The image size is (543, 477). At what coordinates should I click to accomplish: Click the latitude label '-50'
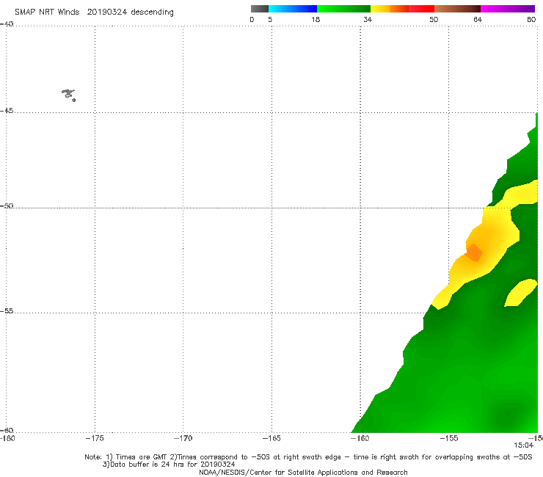coord(7,205)
